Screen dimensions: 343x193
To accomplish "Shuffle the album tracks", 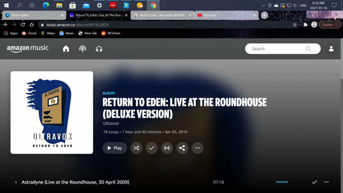I will pos(136,148).
